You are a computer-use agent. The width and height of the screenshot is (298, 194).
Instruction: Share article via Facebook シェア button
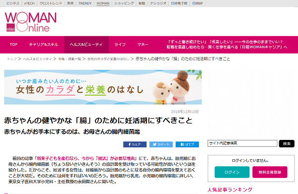point(135,144)
